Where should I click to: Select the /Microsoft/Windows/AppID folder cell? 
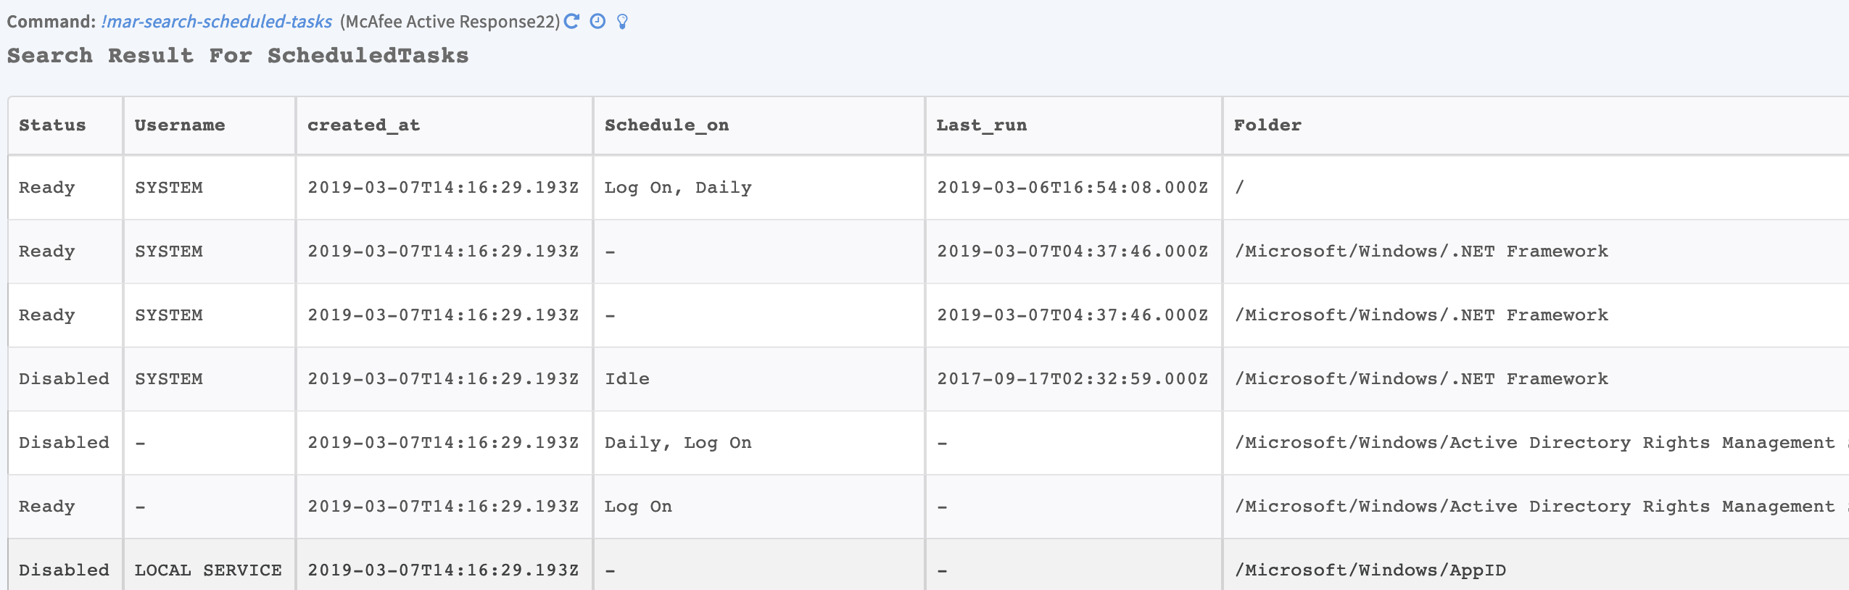coord(1370,570)
